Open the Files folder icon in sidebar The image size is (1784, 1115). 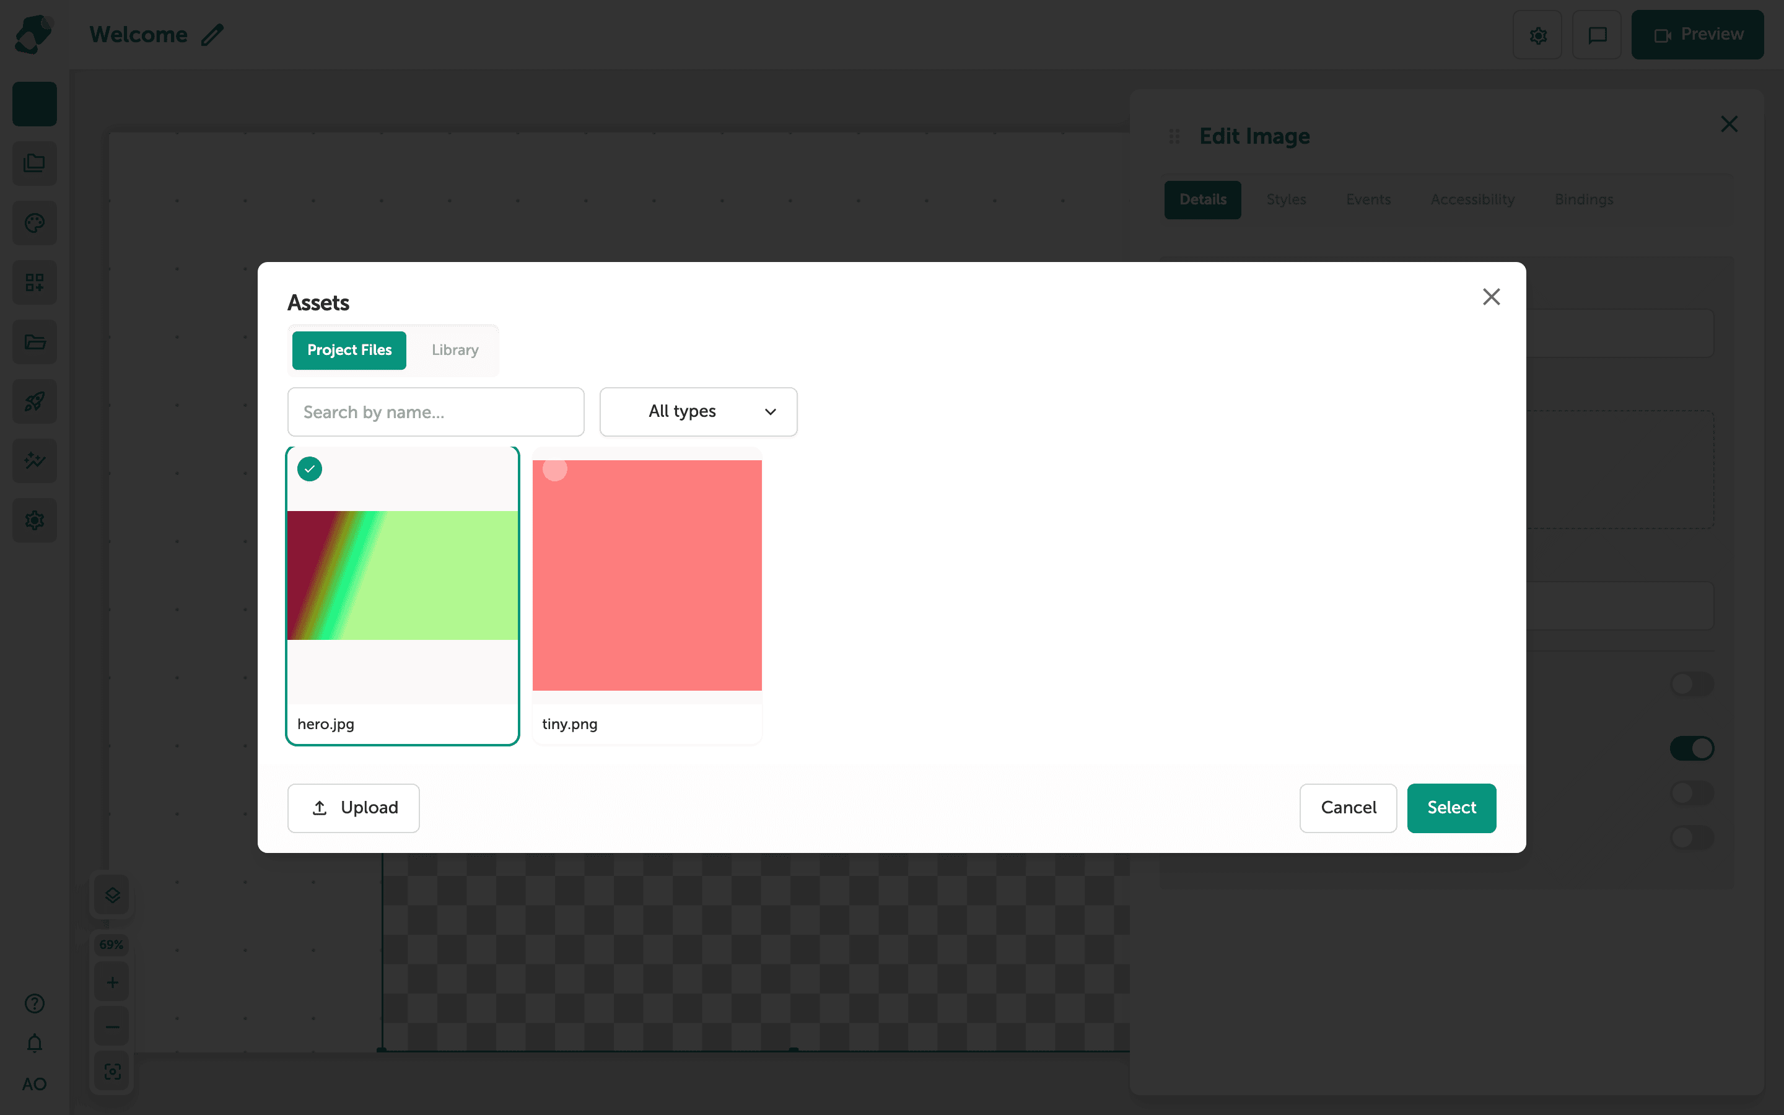point(35,342)
